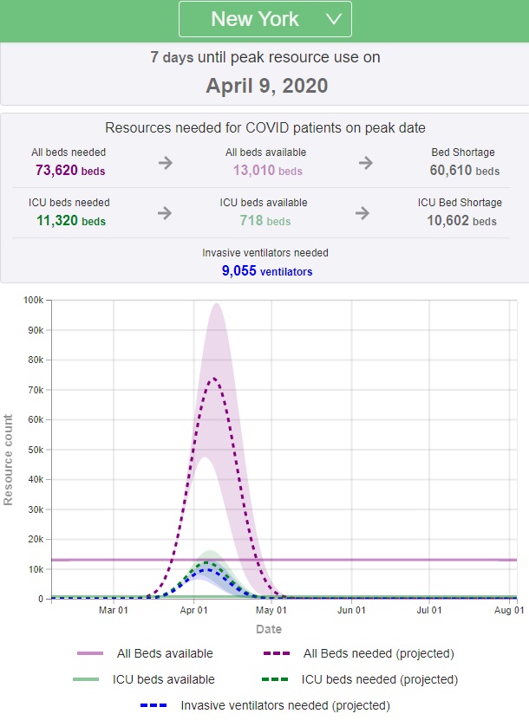Click the April 9, 2020 peak date

267,86
